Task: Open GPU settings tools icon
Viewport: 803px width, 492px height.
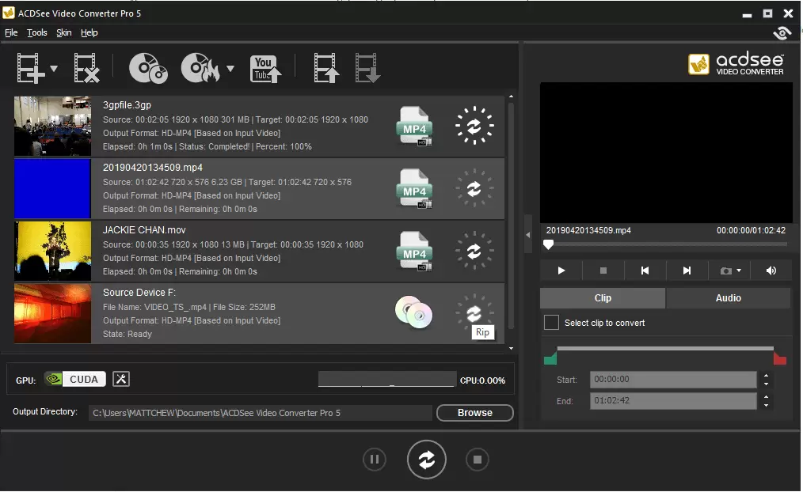Action: 121,379
